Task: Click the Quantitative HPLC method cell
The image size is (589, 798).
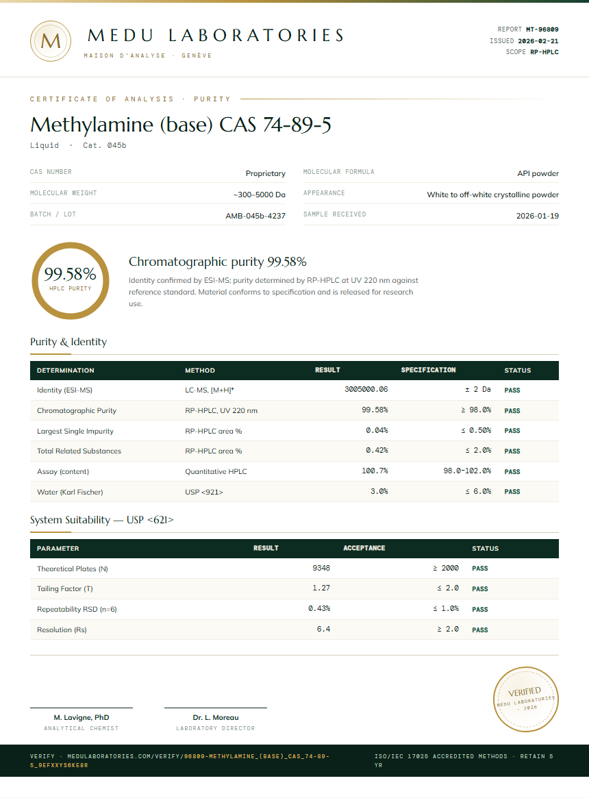Action: (216, 472)
